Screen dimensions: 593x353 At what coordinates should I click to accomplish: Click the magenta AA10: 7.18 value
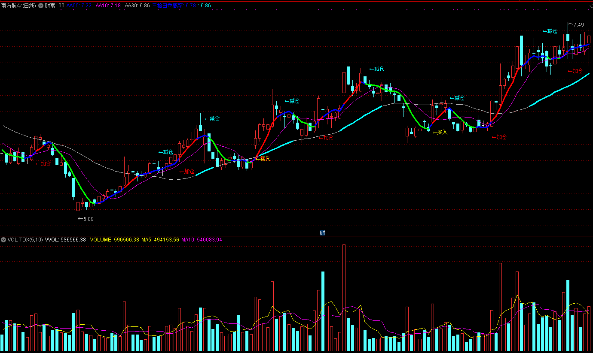[108, 6]
